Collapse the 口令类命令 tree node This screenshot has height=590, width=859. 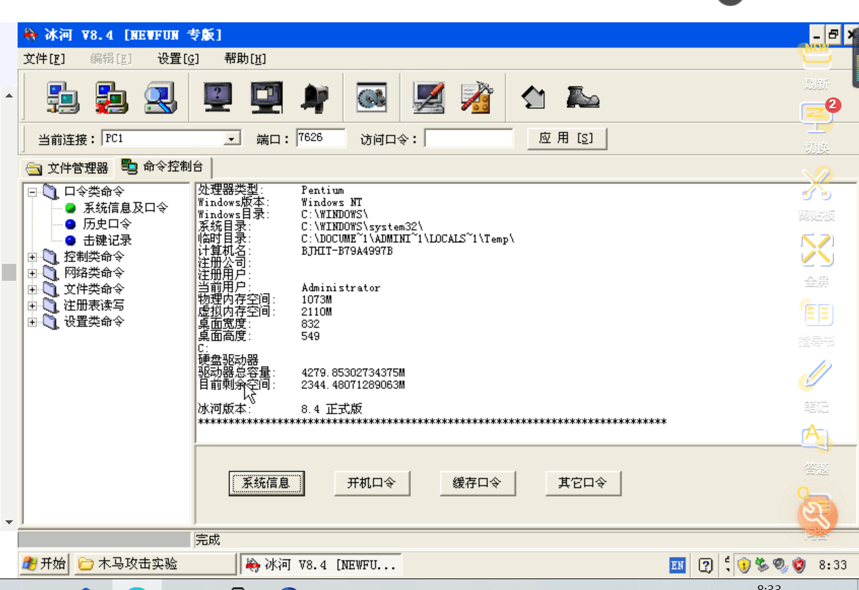[32, 192]
